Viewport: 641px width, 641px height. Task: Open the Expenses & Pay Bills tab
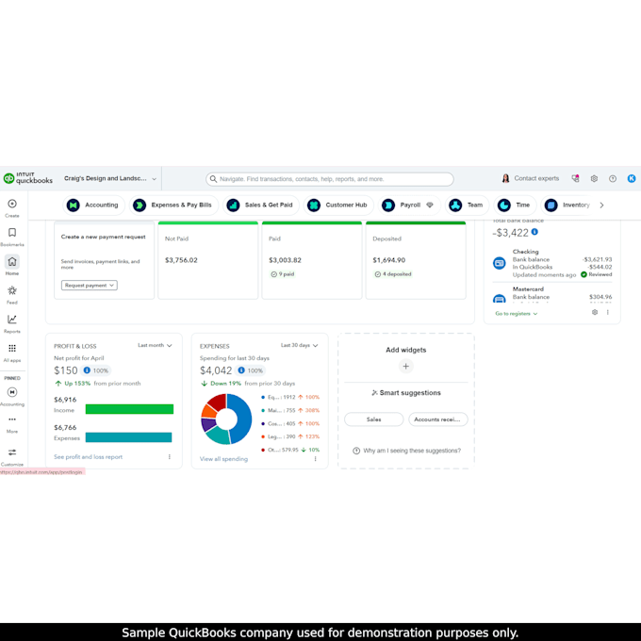point(173,205)
